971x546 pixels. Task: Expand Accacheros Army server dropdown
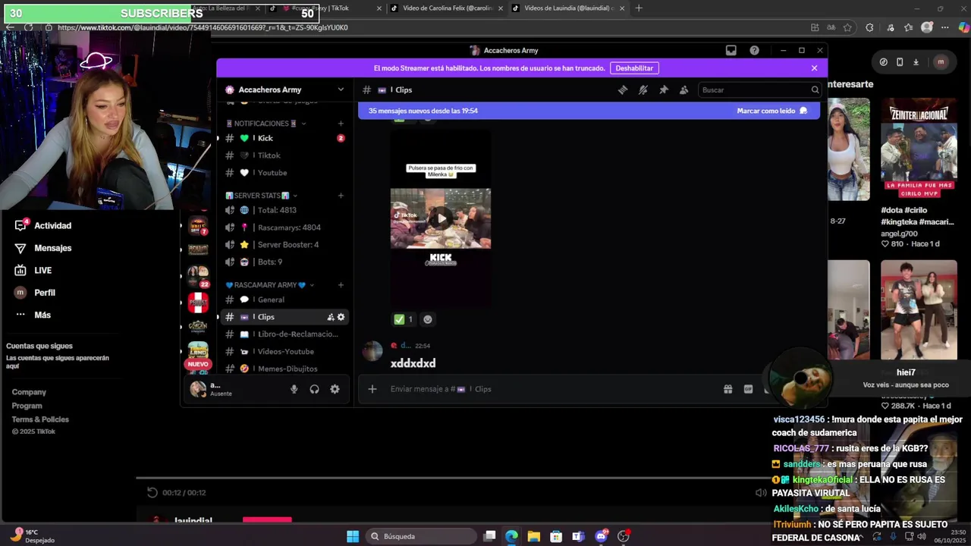coord(341,89)
